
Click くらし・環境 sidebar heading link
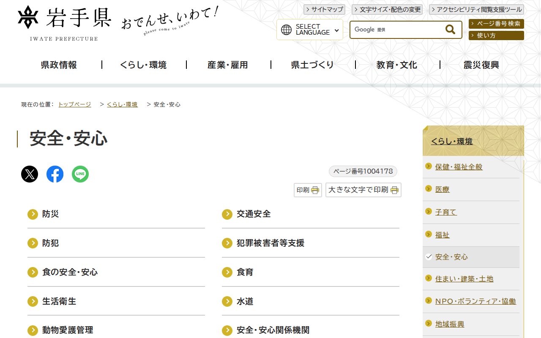tap(452, 142)
